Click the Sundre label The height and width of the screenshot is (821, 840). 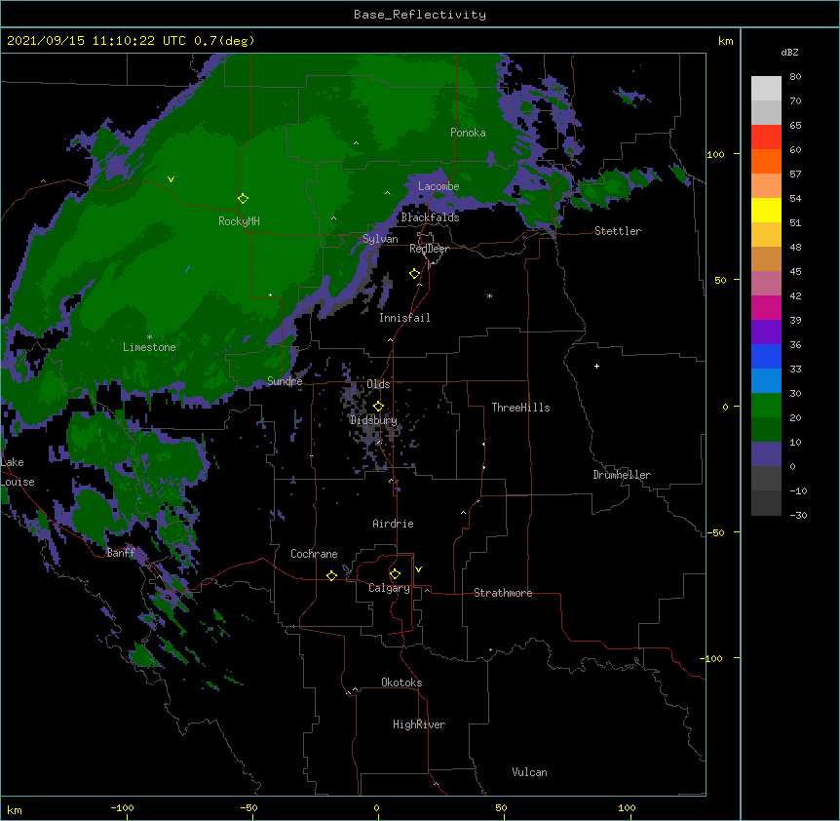pyautogui.click(x=285, y=381)
